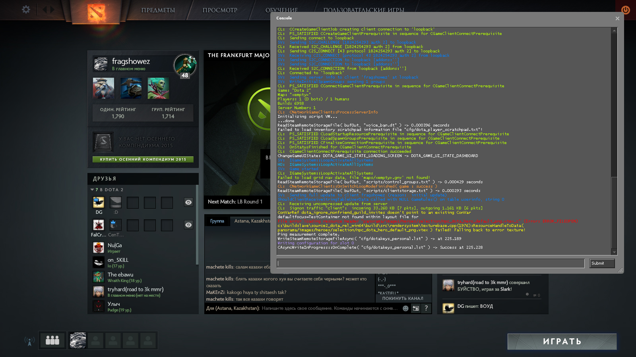Click friend name Nu|Ga
Viewport: 636px width, 357px height.
[115, 246]
